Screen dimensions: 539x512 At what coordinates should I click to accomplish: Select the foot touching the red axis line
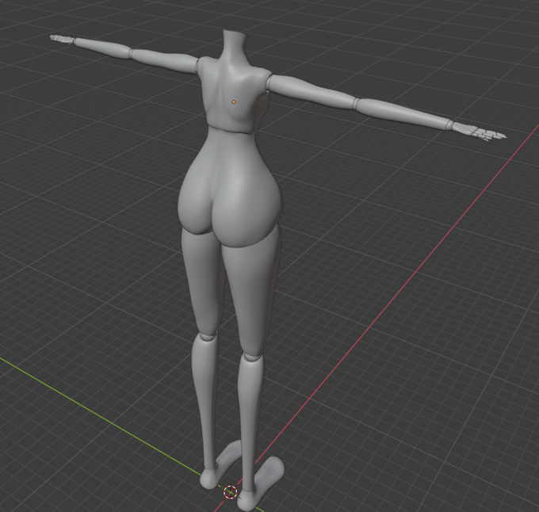261,483
